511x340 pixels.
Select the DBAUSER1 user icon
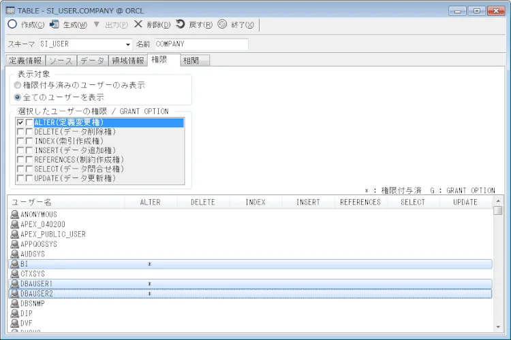coord(15,283)
